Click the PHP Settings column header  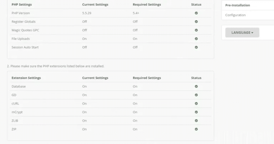point(22,5)
